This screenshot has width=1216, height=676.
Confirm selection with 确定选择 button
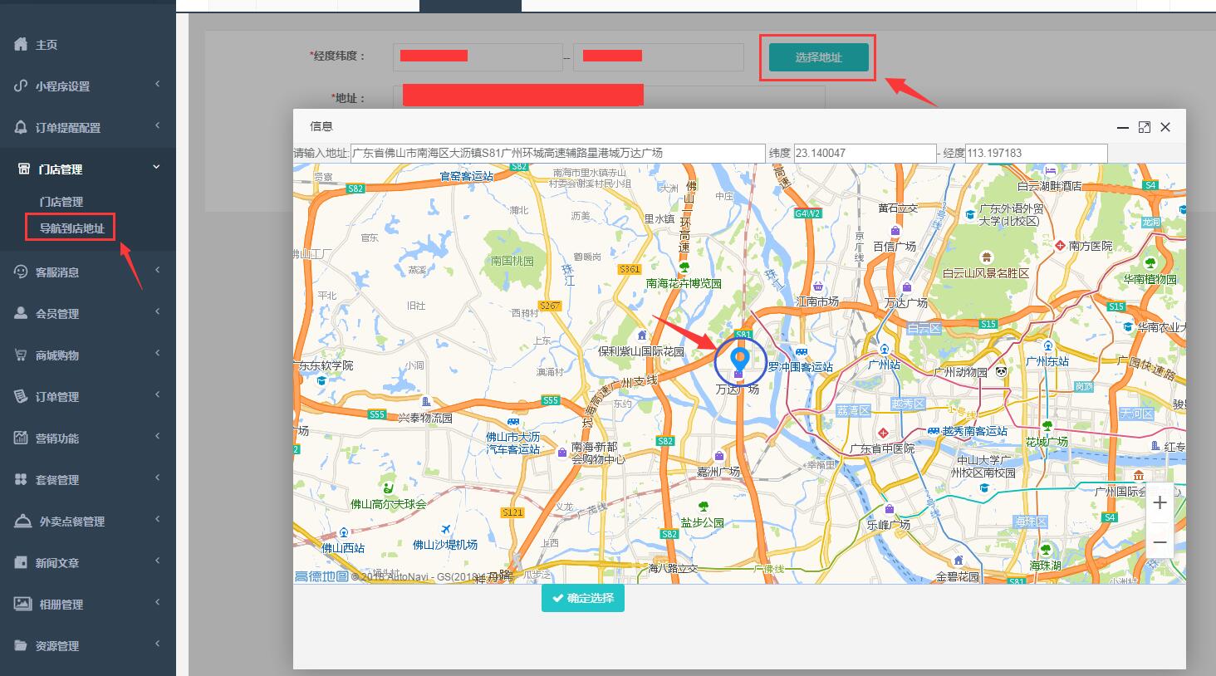583,598
